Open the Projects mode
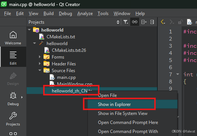The height and width of the screenshot is (136, 197). tap(13, 119)
